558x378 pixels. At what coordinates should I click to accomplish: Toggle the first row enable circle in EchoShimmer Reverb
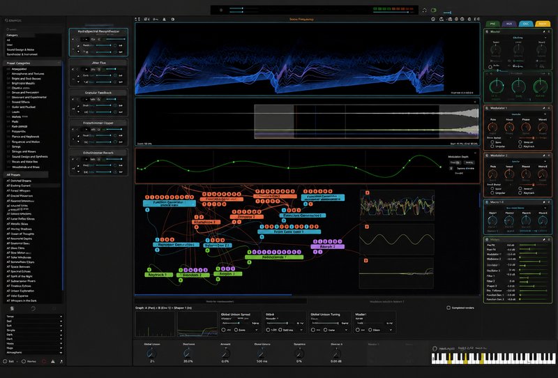(x=115, y=165)
